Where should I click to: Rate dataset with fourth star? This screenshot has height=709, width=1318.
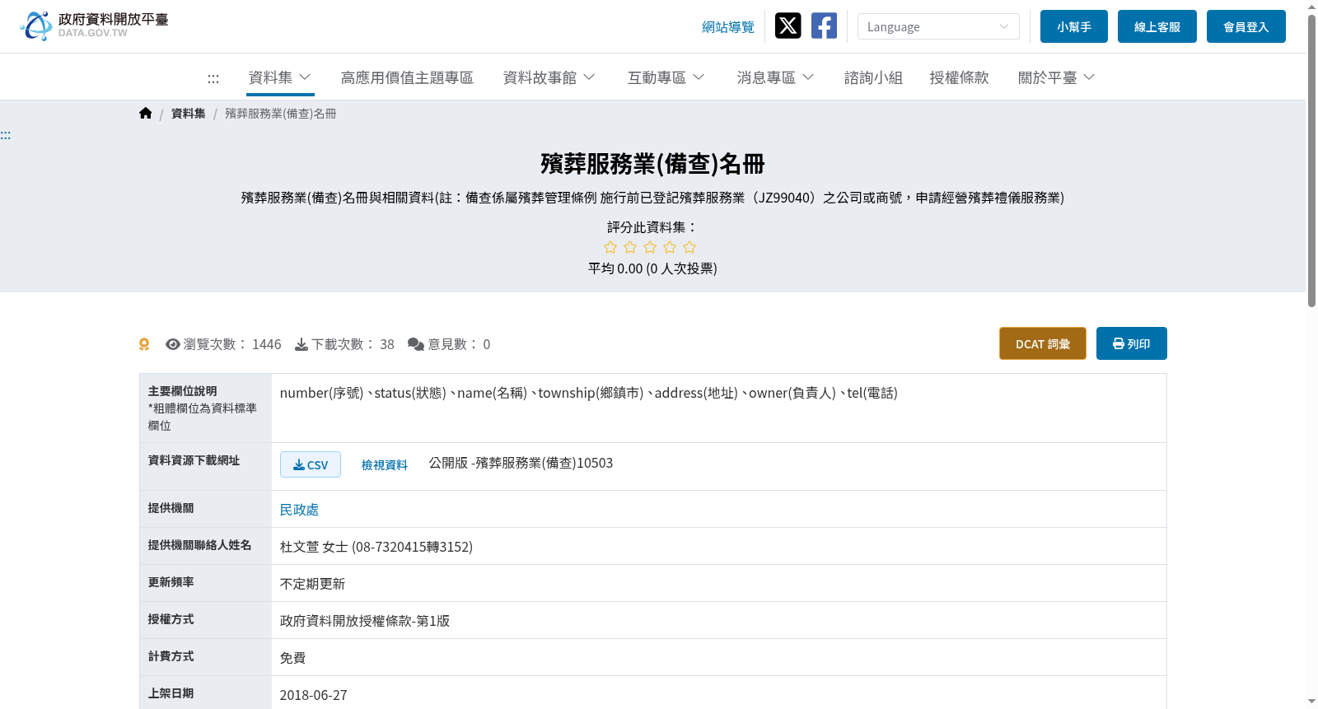click(x=670, y=247)
